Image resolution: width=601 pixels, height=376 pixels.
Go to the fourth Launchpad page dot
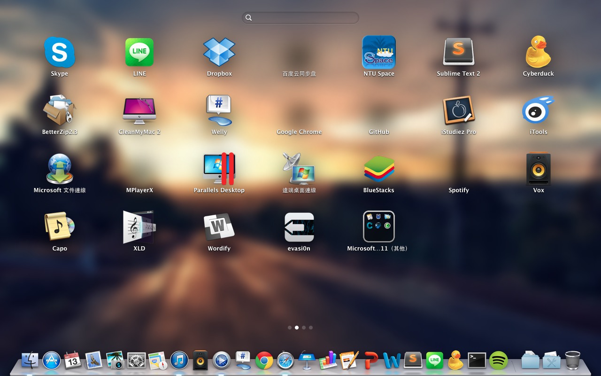(x=311, y=328)
